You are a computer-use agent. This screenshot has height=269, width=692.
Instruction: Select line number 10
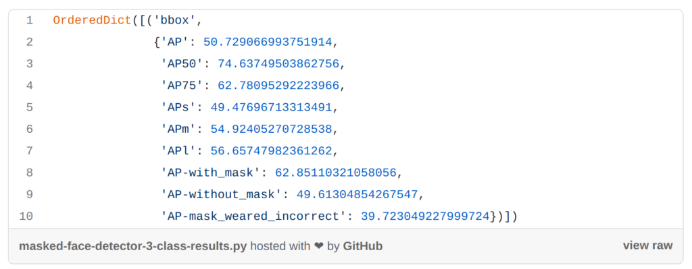point(26,216)
